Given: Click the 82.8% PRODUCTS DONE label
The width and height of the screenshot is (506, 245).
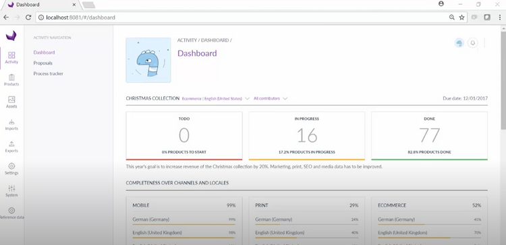Looking at the screenshot, I should click(x=430, y=152).
